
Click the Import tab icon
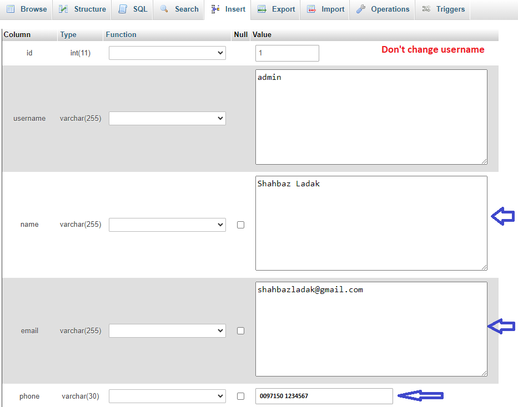(311, 9)
